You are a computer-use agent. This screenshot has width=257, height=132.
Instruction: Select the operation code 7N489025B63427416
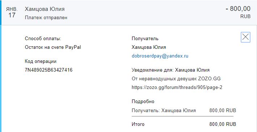pos(49,70)
